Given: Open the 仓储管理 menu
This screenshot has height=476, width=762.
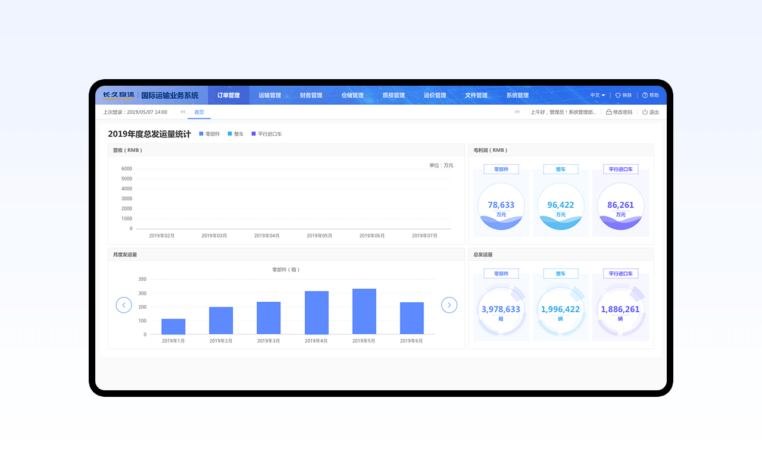Looking at the screenshot, I should 352,95.
